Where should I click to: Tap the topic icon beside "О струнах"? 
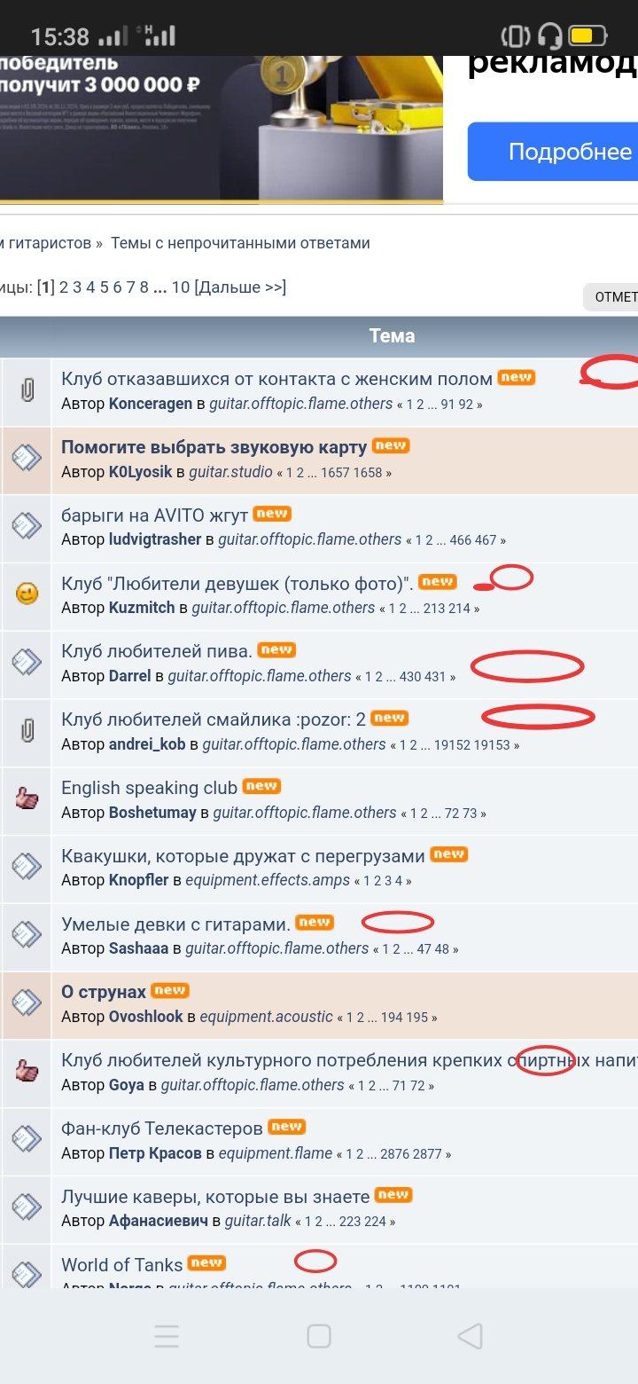pyautogui.click(x=27, y=1003)
